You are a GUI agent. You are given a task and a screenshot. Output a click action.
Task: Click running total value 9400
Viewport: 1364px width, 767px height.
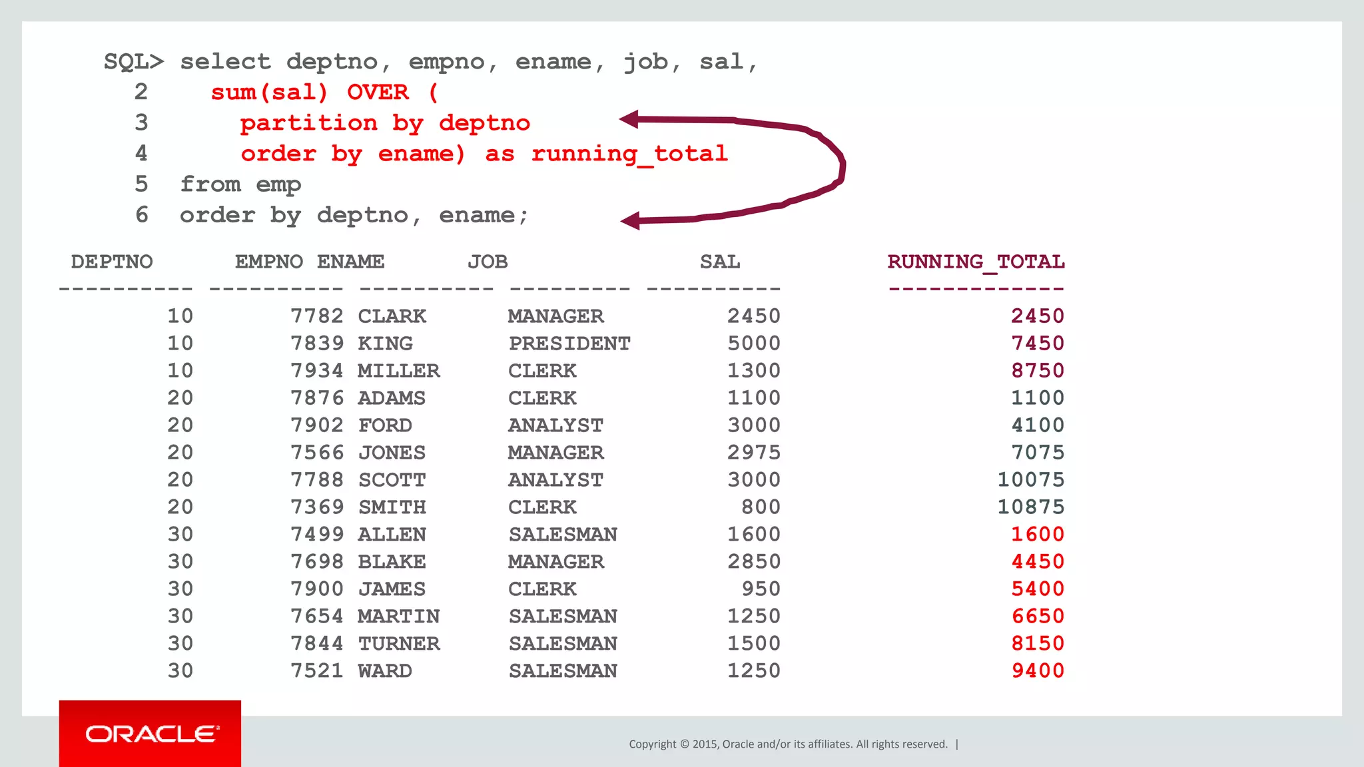[1037, 671]
